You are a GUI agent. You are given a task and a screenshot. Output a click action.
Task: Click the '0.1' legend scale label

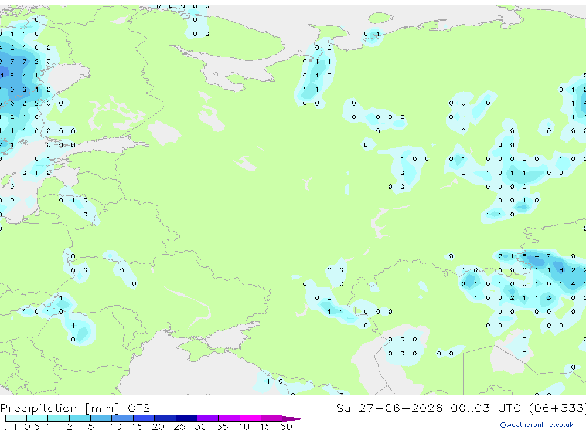click(x=10, y=426)
